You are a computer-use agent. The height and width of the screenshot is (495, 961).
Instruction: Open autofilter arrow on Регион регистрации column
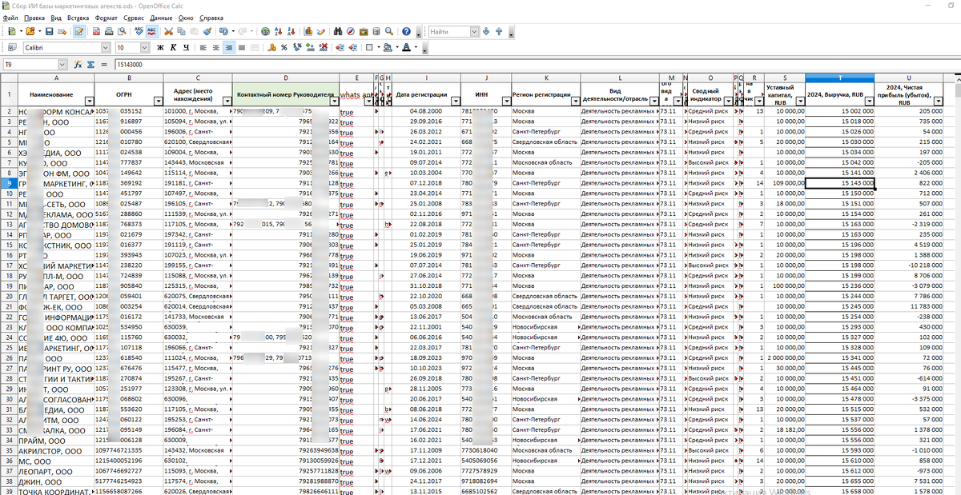pyautogui.click(x=576, y=100)
